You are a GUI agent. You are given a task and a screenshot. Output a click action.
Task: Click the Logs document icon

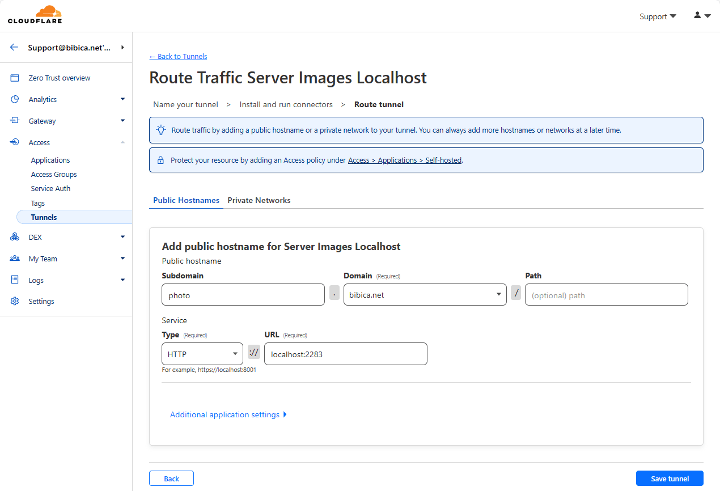coord(15,280)
